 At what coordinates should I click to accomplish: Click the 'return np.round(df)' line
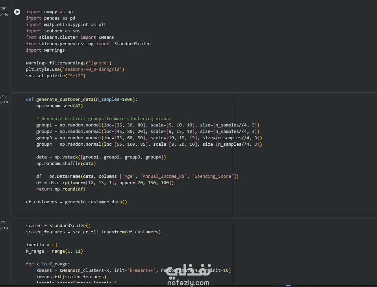coord(61,189)
